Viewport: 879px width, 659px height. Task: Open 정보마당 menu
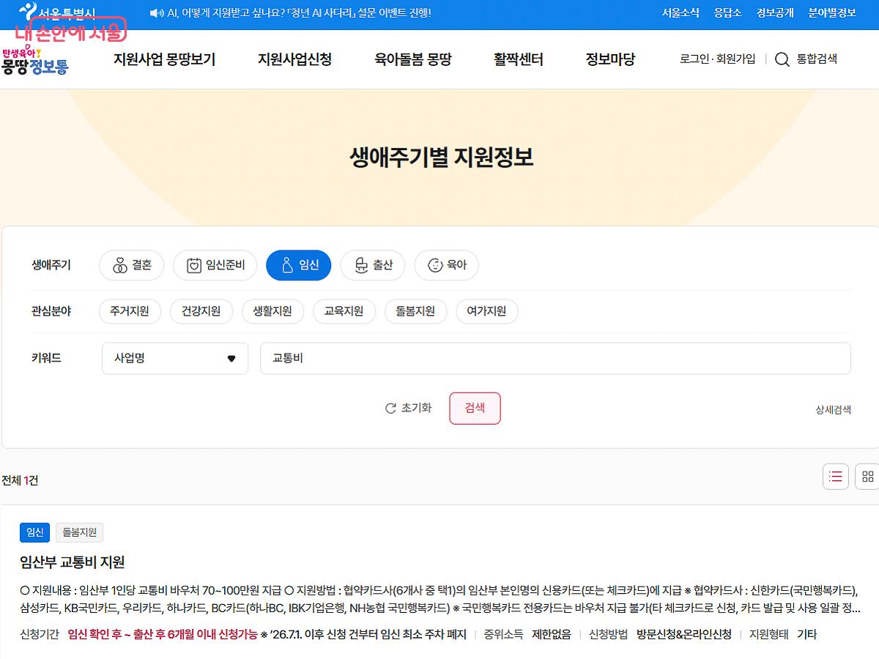pos(610,60)
